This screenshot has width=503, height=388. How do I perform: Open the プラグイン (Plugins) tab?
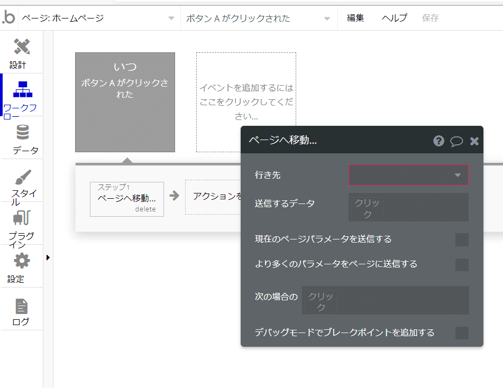click(x=22, y=224)
